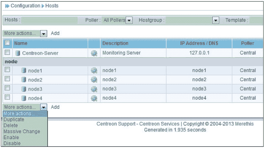This screenshot has height=148, width=265.
Task: Tick the checkbox for Centreon-Server
Action: coord(7,52)
